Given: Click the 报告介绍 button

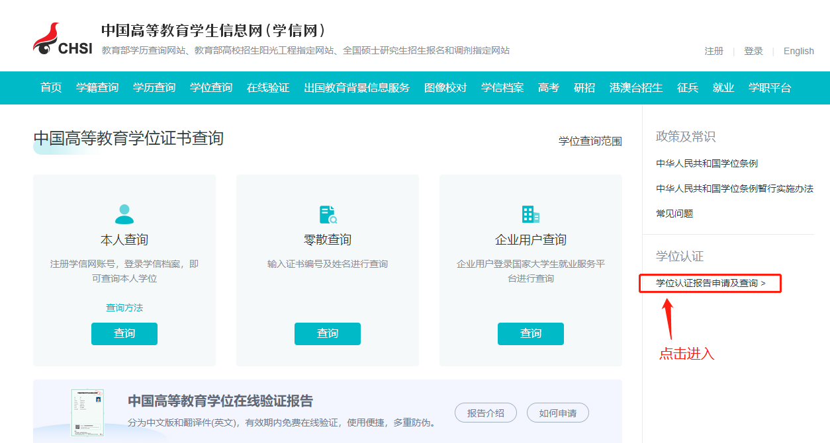Looking at the screenshot, I should coord(485,412).
